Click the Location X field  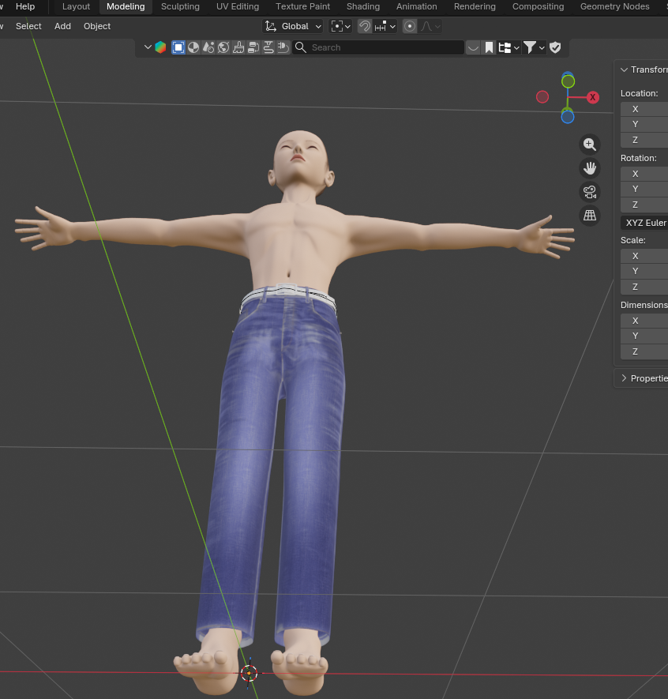coord(644,109)
